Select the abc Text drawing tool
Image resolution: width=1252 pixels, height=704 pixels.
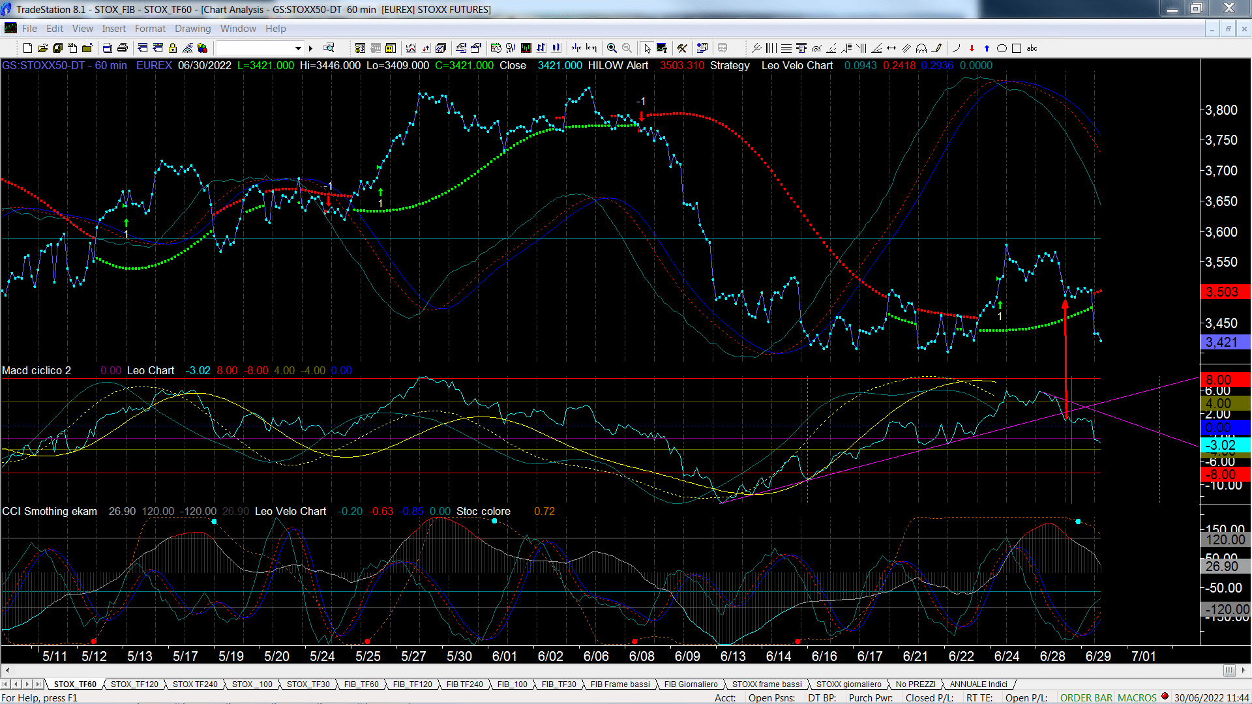[x=1032, y=48]
